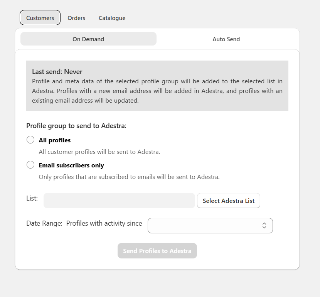Select the On Demand tab
The width and height of the screenshot is (320, 297).
(88, 39)
